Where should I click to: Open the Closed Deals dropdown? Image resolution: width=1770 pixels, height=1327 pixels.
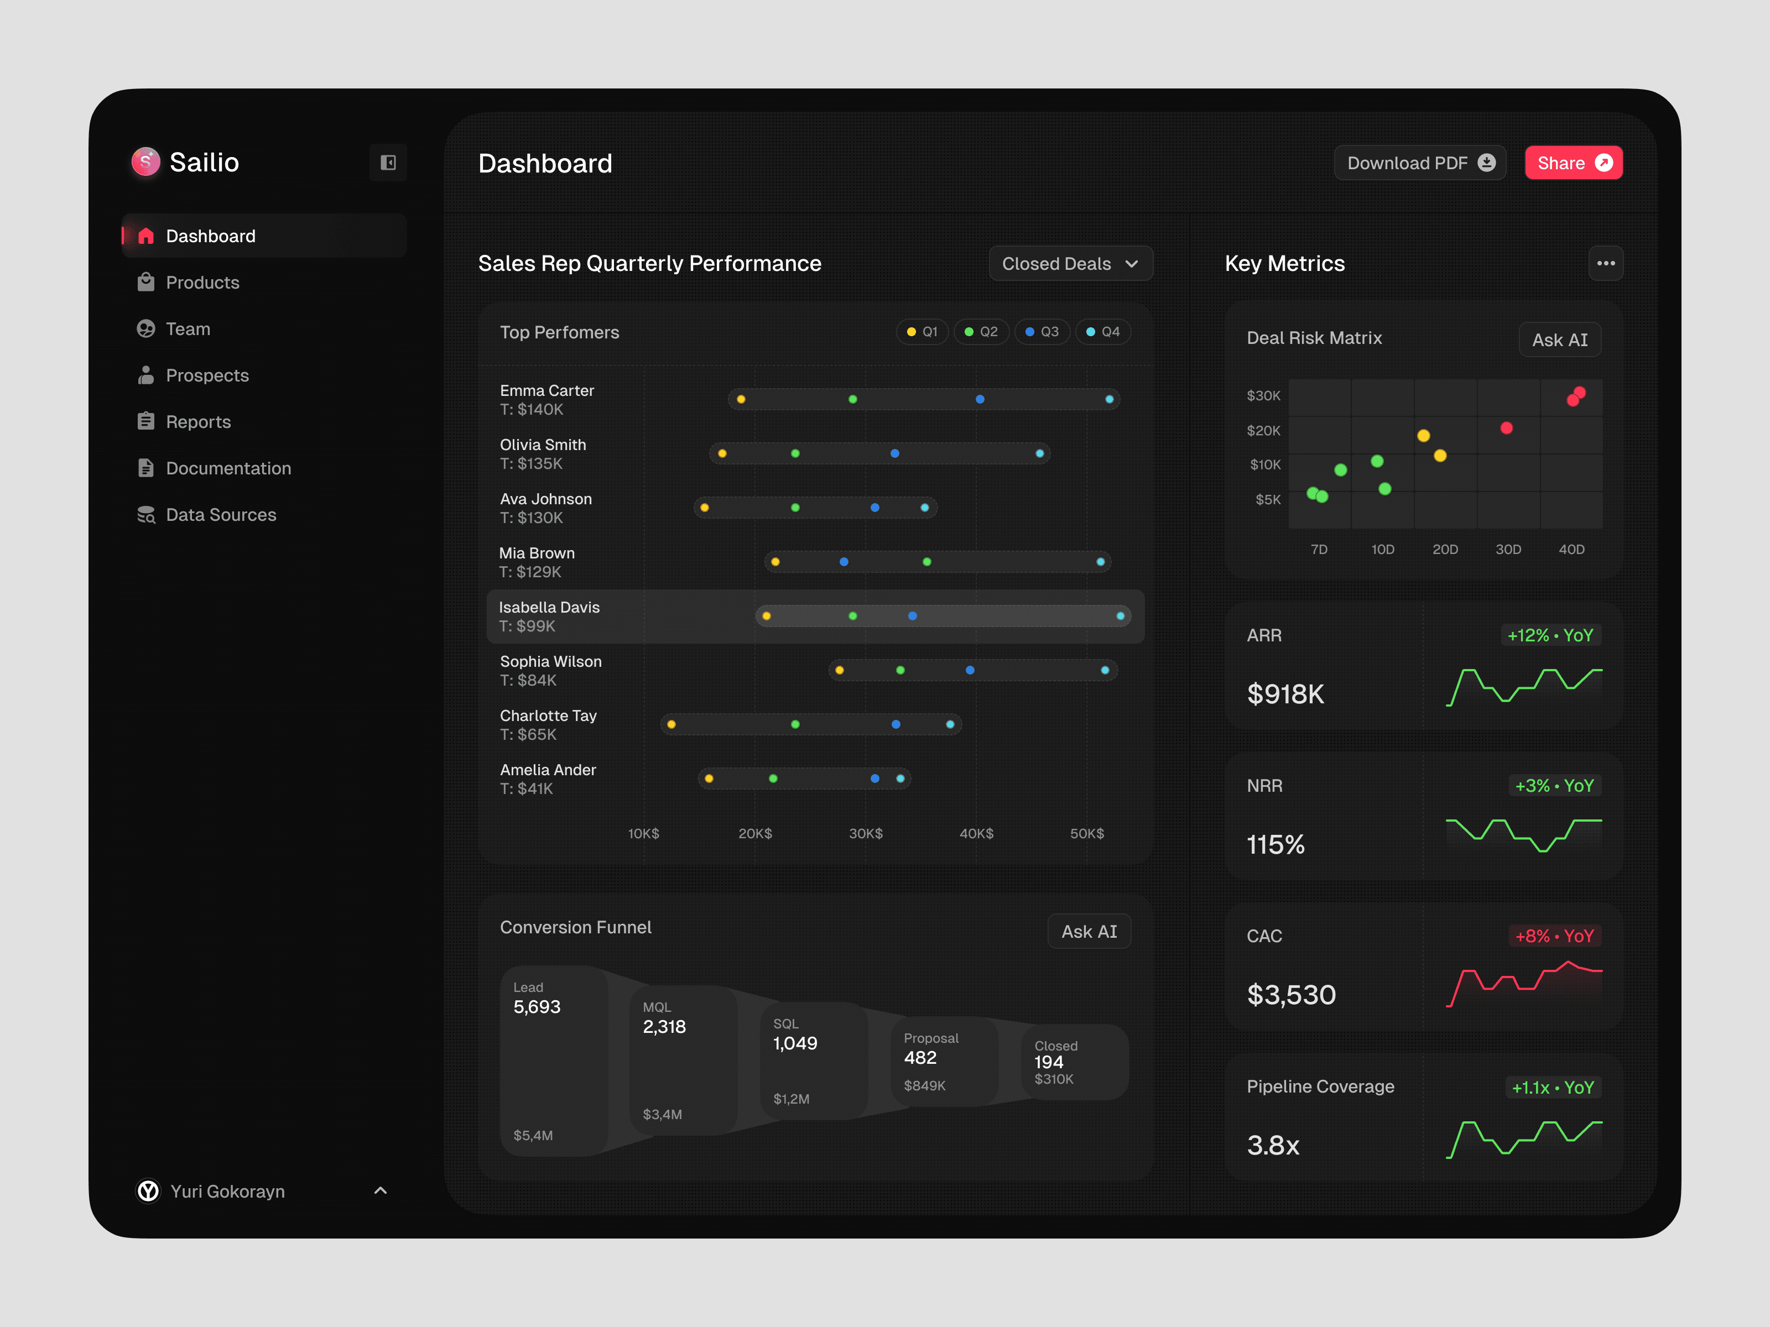[x=1070, y=264]
